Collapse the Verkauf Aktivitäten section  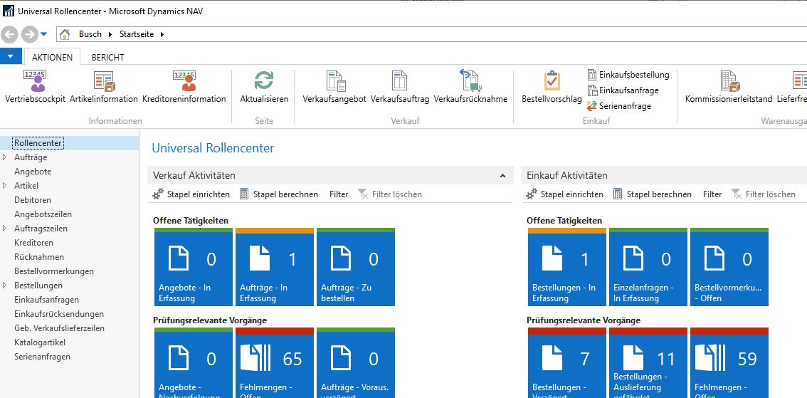[x=502, y=176]
